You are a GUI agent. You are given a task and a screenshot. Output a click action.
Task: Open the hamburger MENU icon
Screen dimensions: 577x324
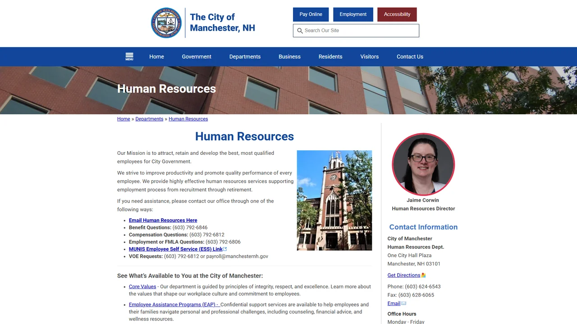click(129, 57)
